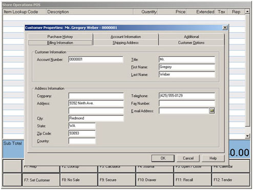Click the empty Country field
Image resolution: width=253 pixels, height=190 pixels.
[82, 141]
